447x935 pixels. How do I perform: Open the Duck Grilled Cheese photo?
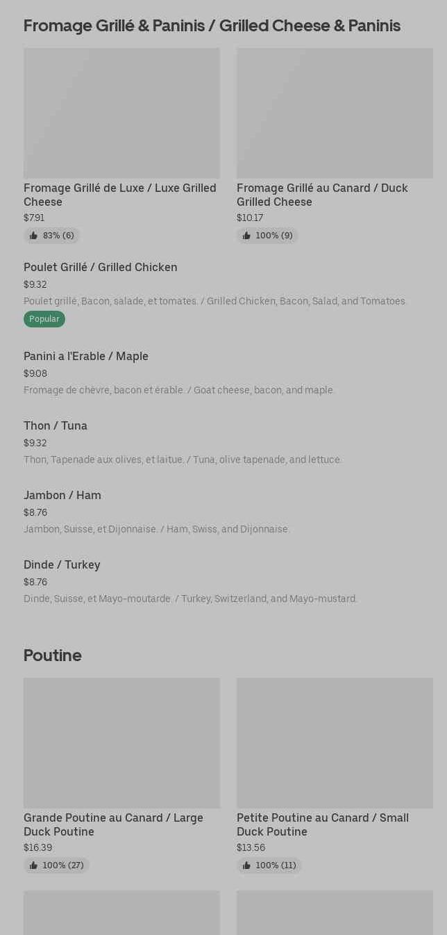(x=335, y=113)
